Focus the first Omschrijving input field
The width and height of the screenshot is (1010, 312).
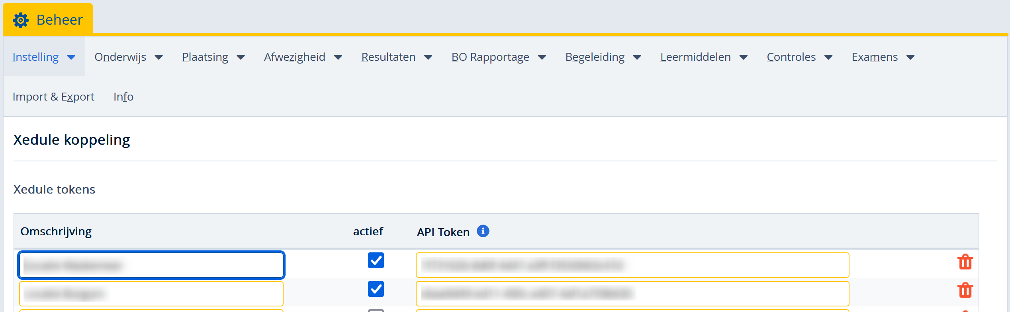(151, 265)
